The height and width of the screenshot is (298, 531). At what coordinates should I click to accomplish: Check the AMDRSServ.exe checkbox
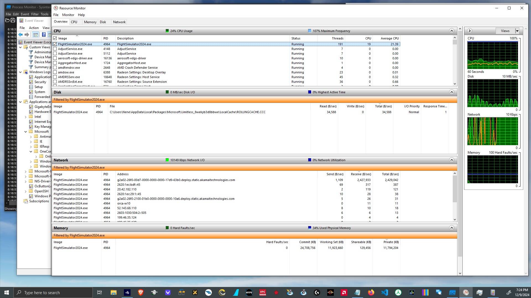55,77
